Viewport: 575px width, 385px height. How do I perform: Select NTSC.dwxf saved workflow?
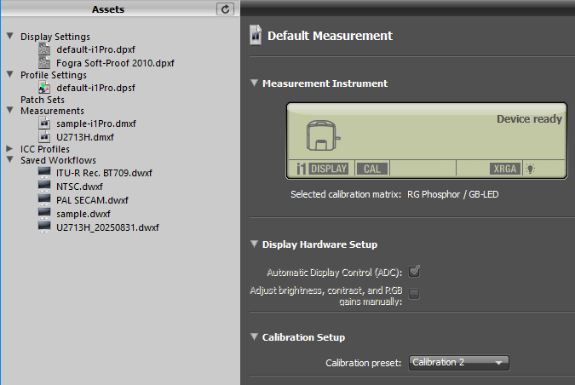[78, 186]
